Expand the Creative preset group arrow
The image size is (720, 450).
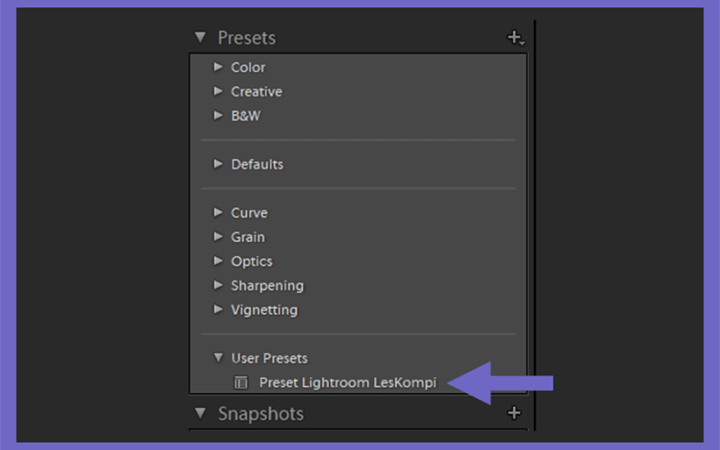[218, 91]
